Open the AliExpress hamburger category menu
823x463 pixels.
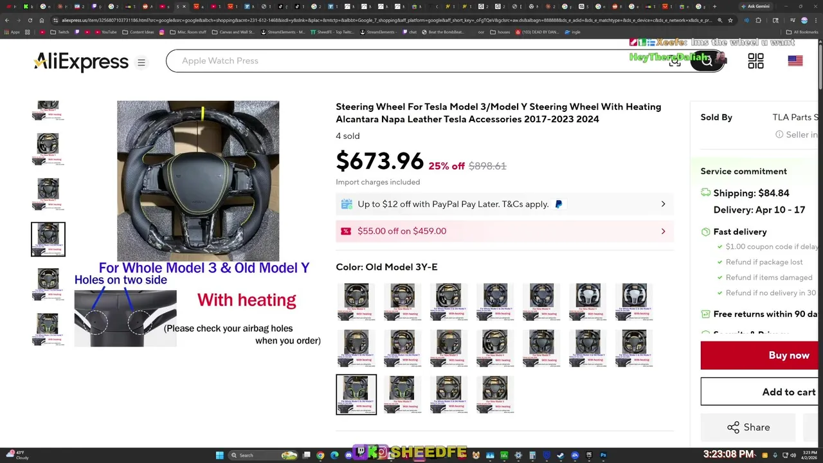click(x=141, y=62)
